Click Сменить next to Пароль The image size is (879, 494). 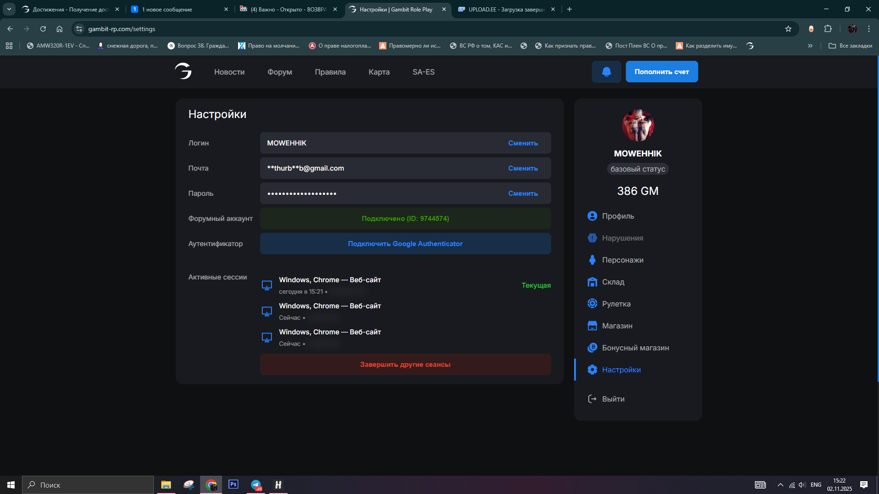pos(523,193)
